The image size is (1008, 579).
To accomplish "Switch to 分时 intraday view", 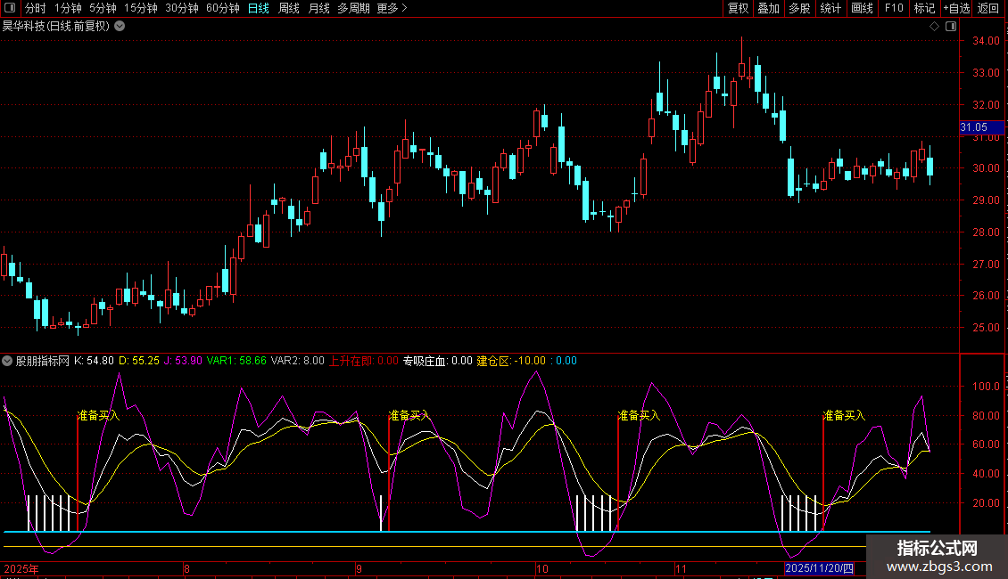I will (x=35, y=8).
